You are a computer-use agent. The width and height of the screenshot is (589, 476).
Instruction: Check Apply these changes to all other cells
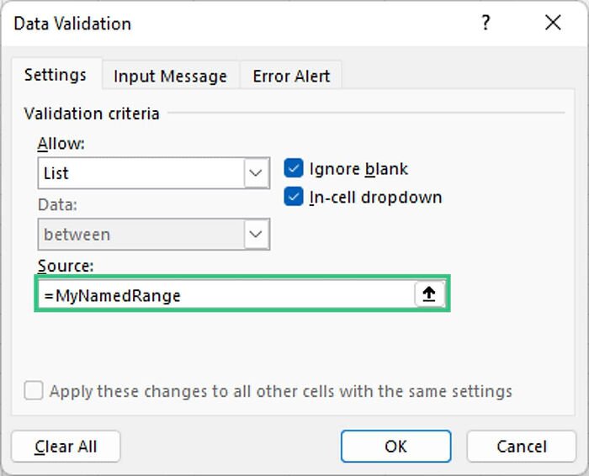34,391
